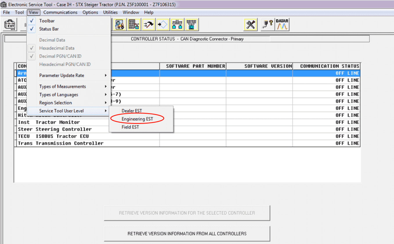Expand the Service Tool User Level submenu
This screenshot has height=244, width=394.
pos(69,111)
